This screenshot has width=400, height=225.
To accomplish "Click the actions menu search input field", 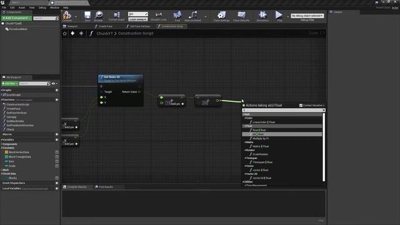I will click(282, 110).
